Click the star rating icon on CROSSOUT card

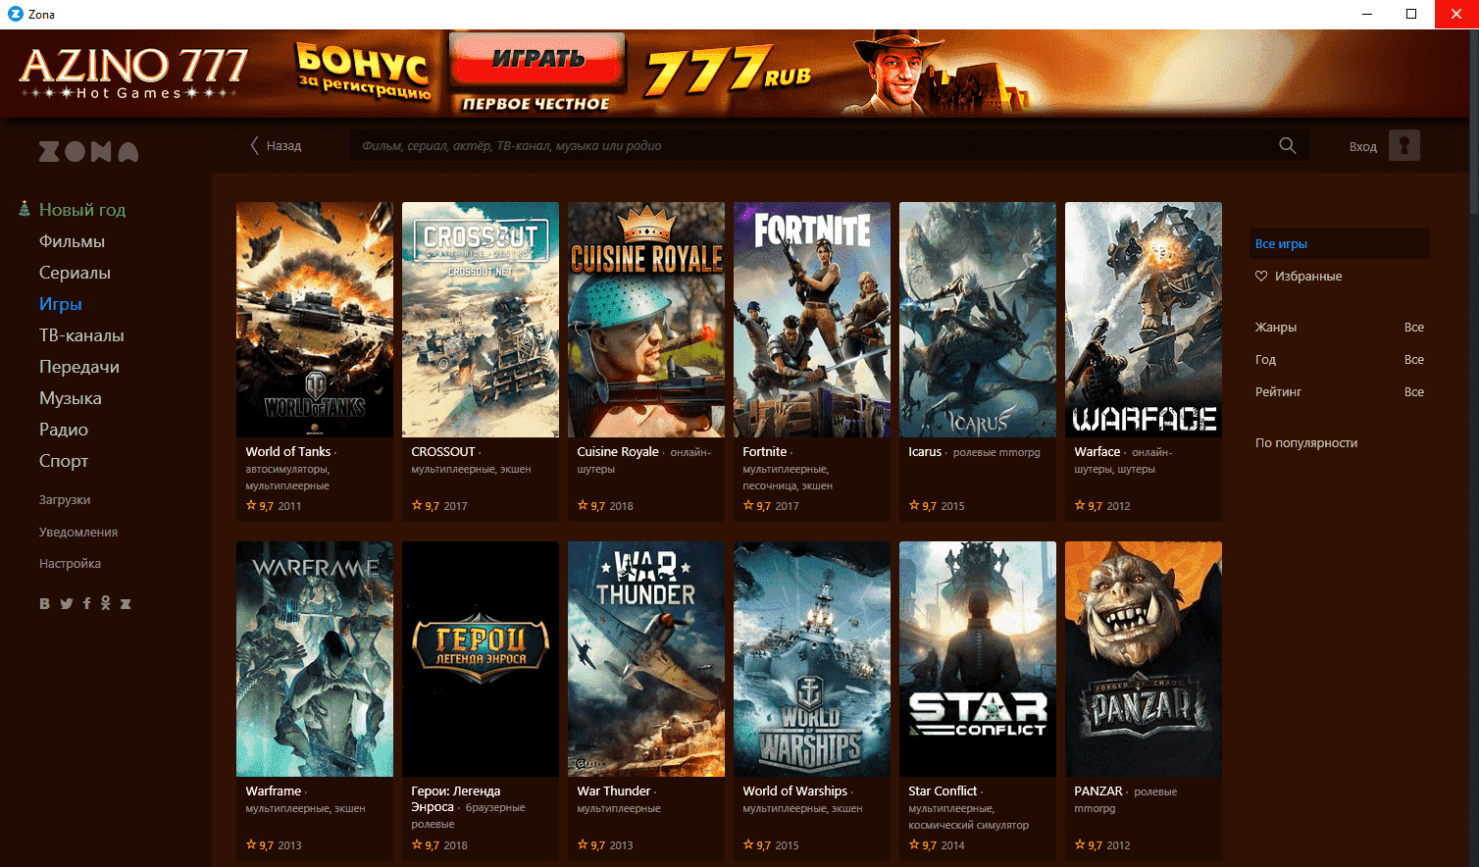tap(417, 505)
